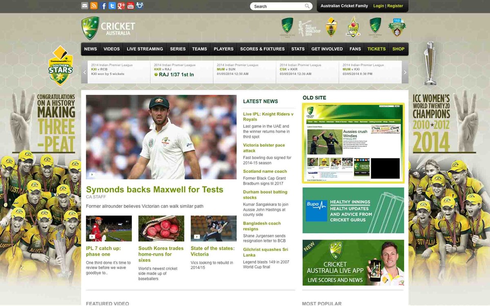Viewport: 490px width, 306px height.
Task: Open 'Gilchrist squashes Sri Lanka' story
Action: click(265, 252)
